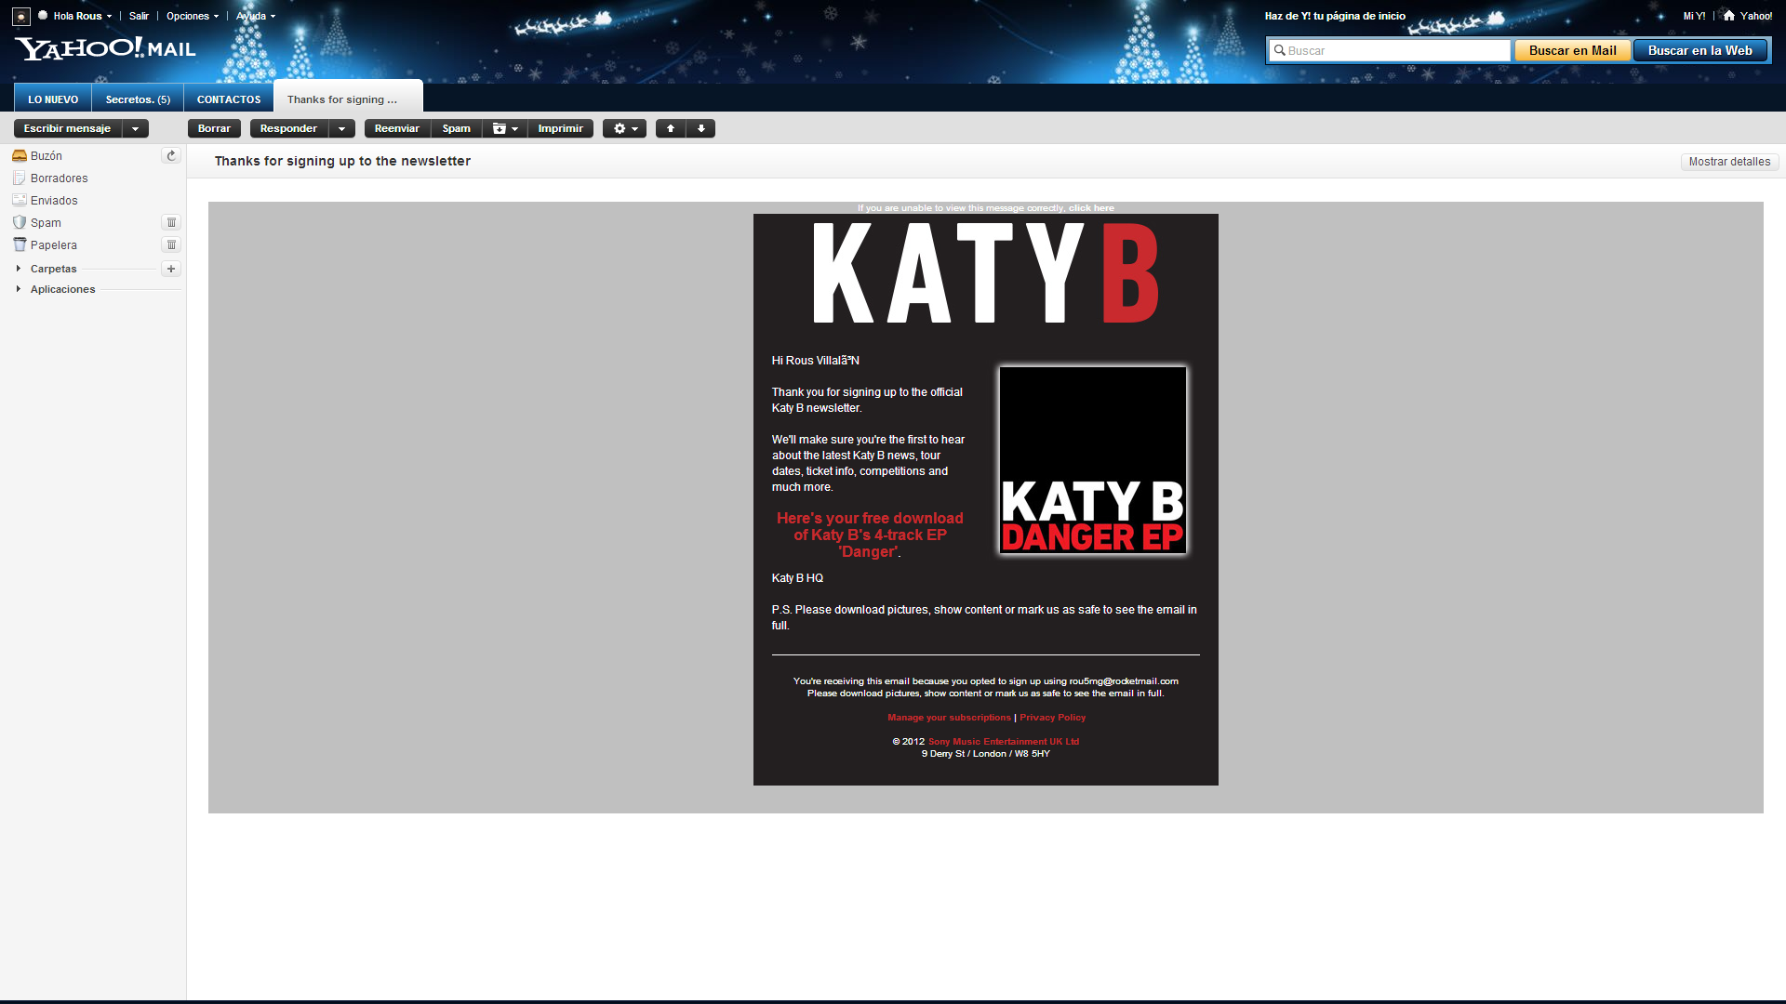Open the move-to-folder icon menu
Screen dimensions: 1786x1004
point(504,128)
